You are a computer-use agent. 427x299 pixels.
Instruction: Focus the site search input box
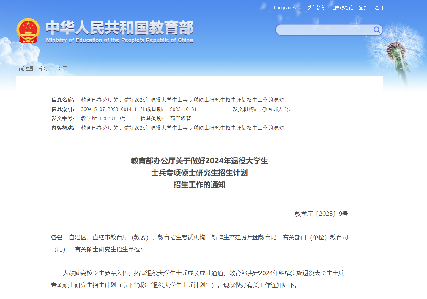coord(324,30)
